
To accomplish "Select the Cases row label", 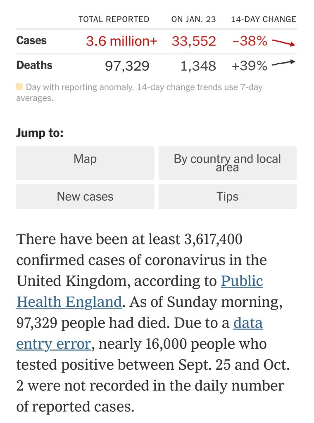I will click(x=31, y=40).
